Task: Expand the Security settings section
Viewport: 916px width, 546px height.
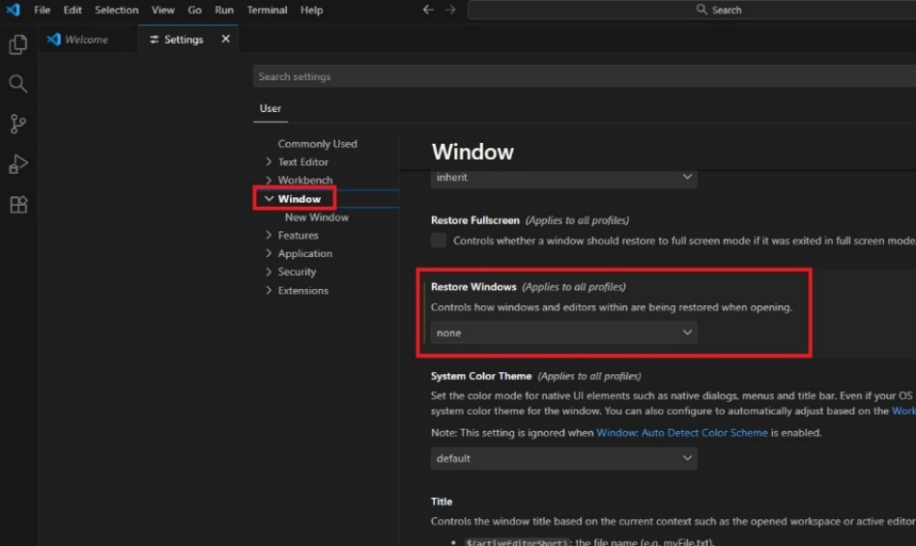Action: (x=297, y=272)
